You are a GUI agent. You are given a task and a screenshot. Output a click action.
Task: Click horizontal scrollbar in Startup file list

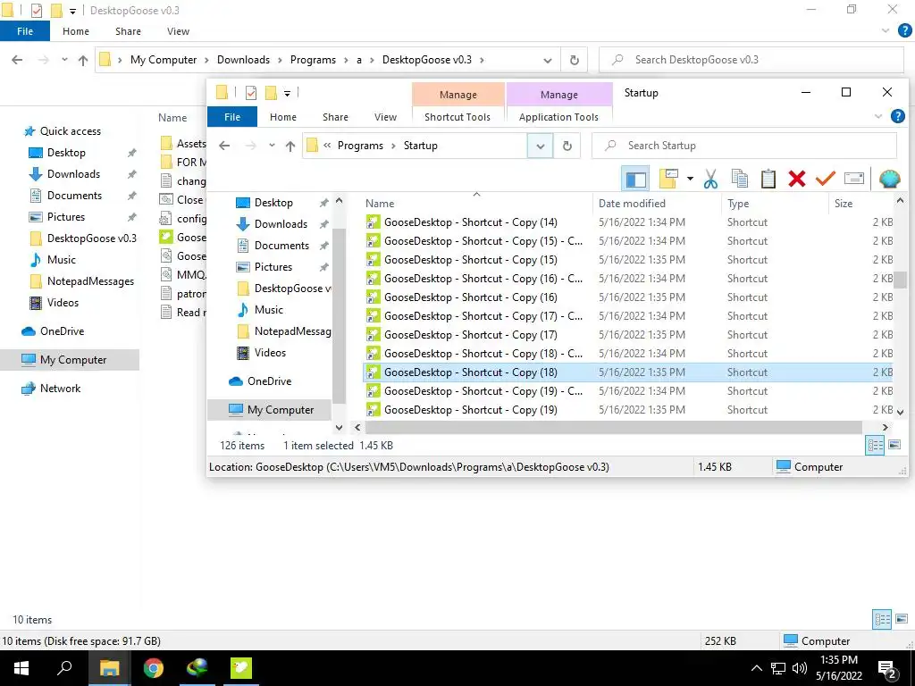click(x=613, y=428)
